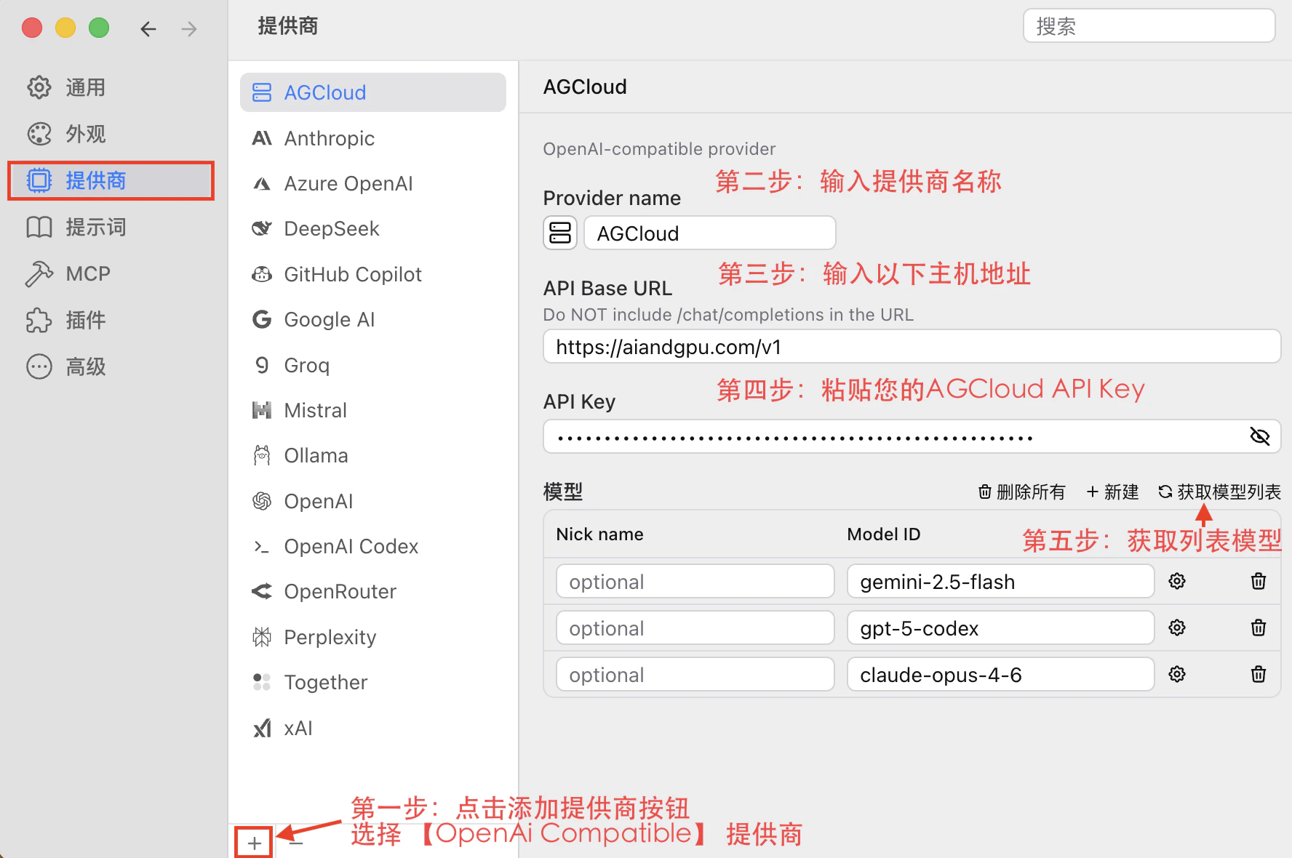Select Together provider
1292x858 pixels.
click(x=373, y=682)
